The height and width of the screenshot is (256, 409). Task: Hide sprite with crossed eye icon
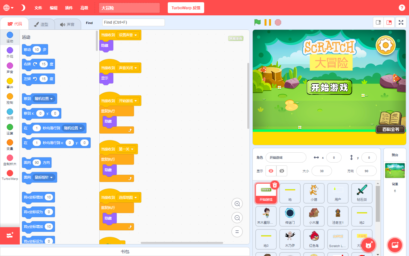282,171
